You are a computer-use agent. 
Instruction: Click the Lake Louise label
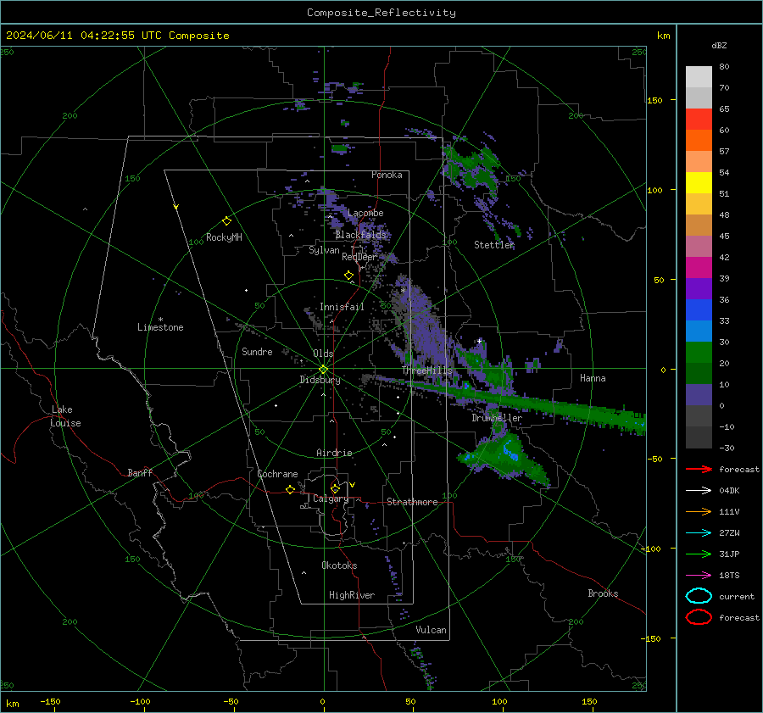point(65,416)
